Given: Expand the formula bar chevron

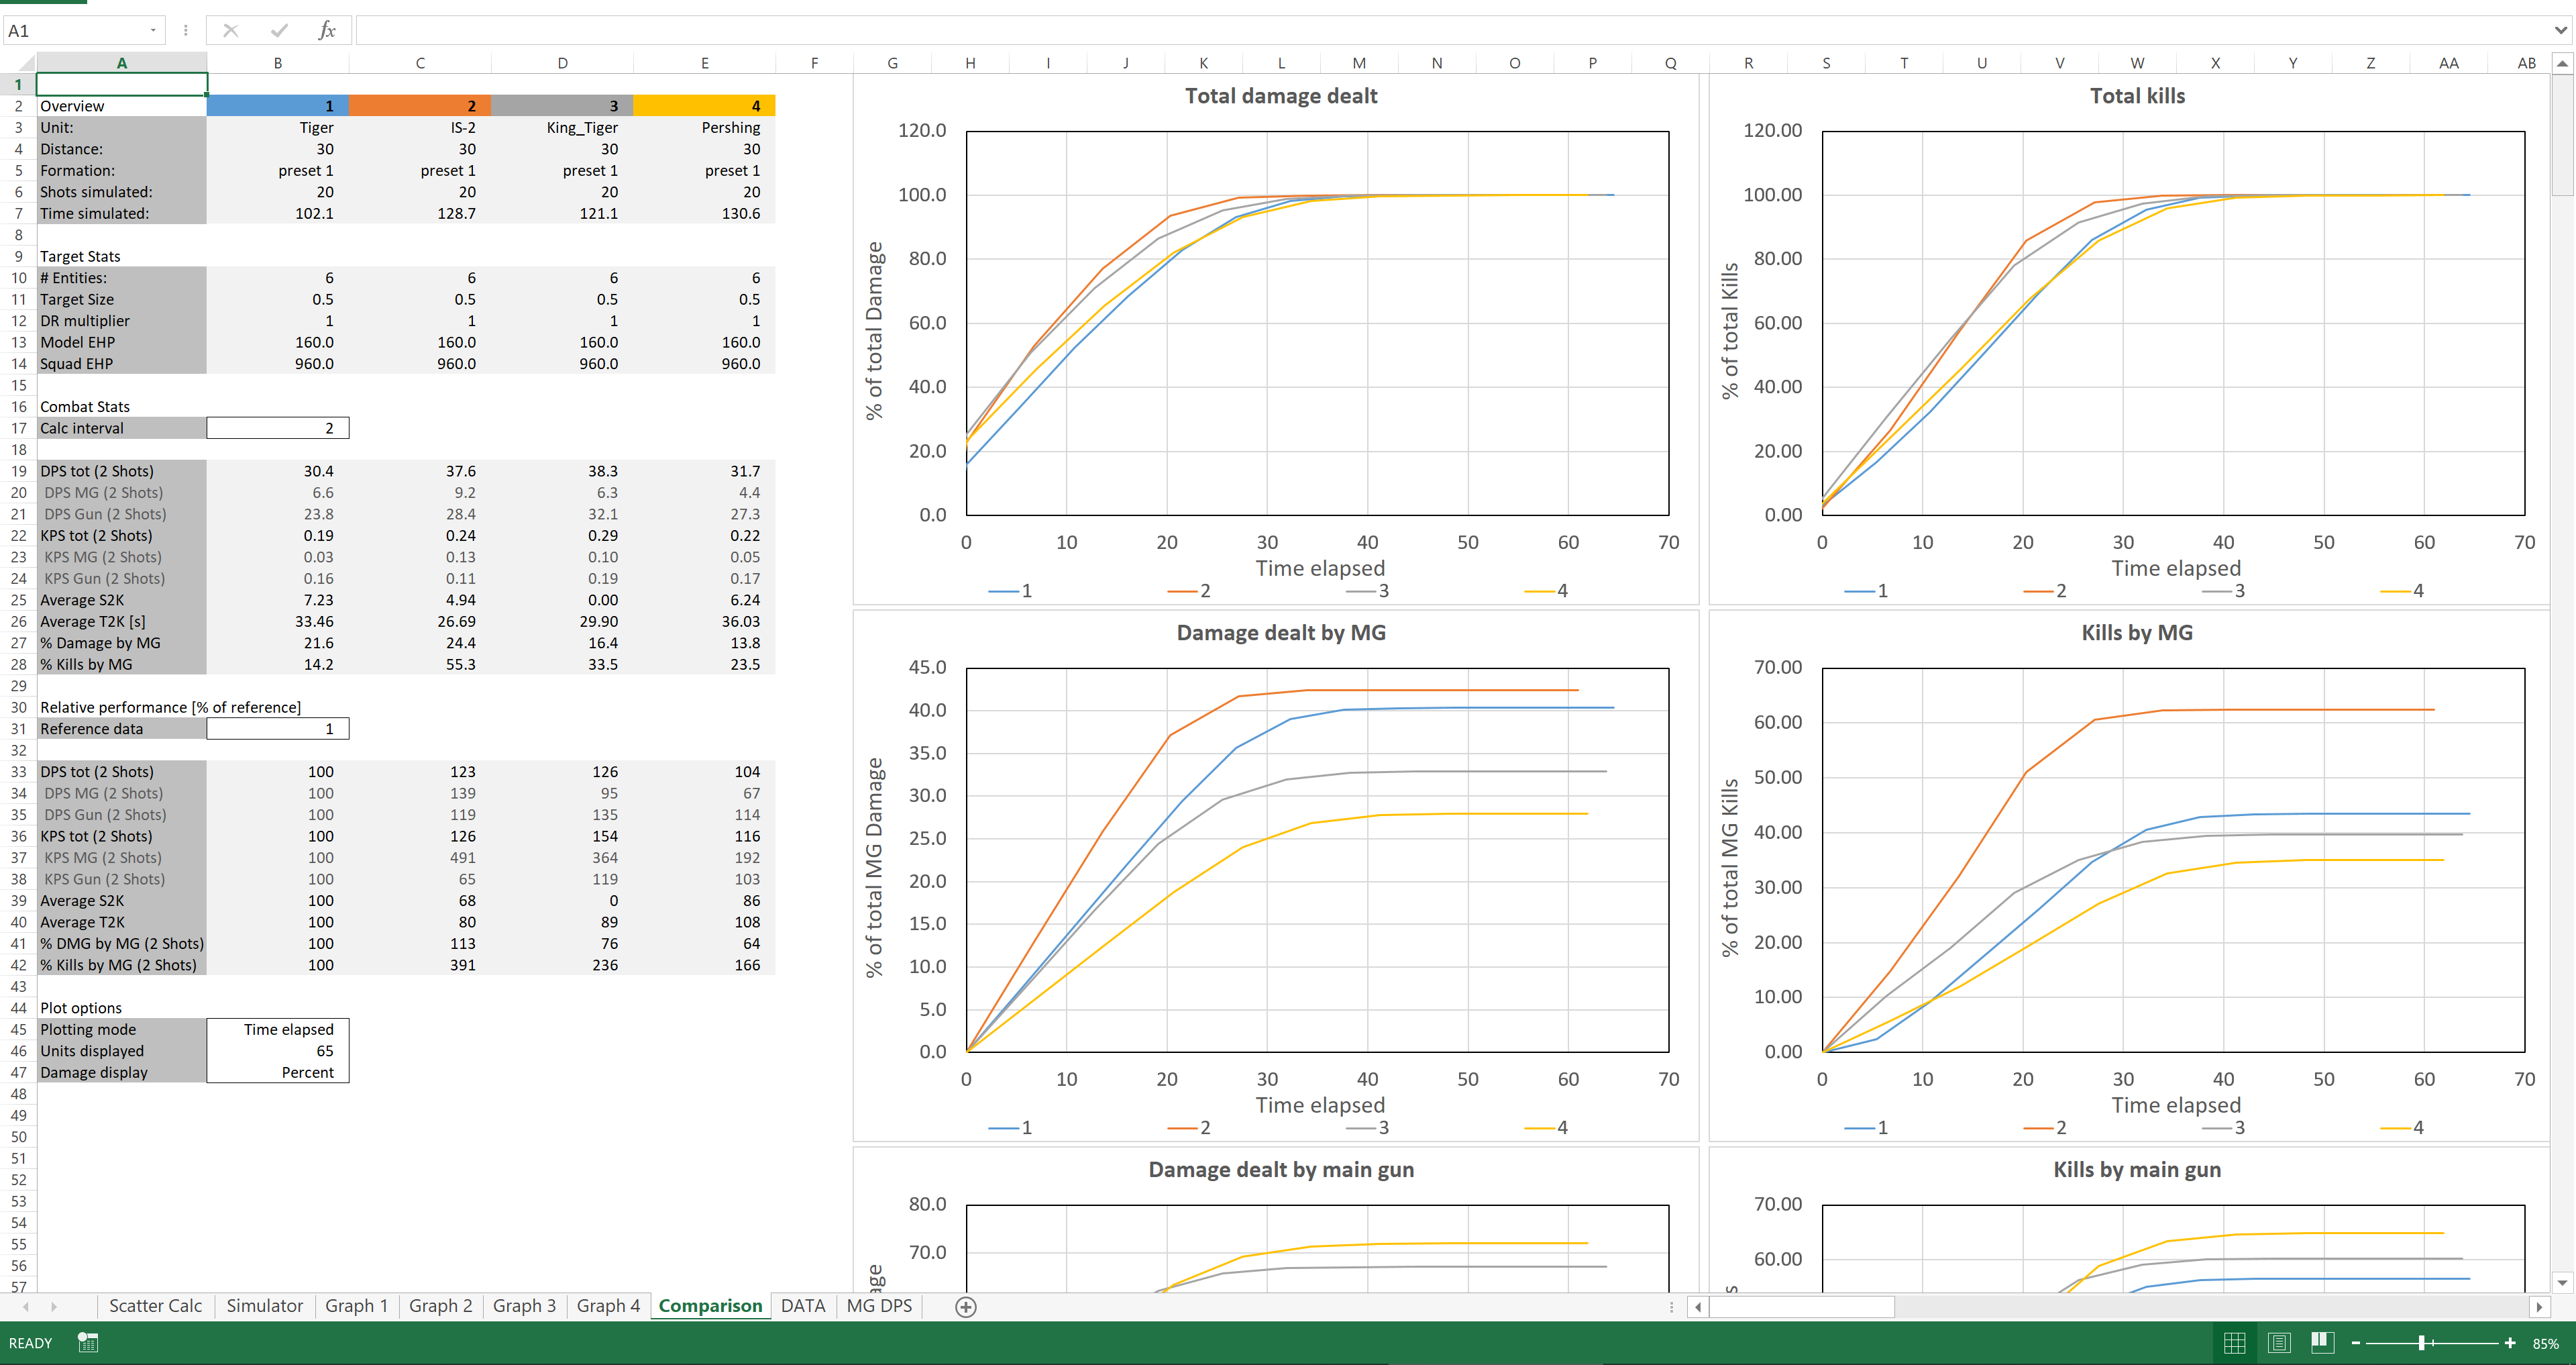Looking at the screenshot, I should pos(2561,30).
